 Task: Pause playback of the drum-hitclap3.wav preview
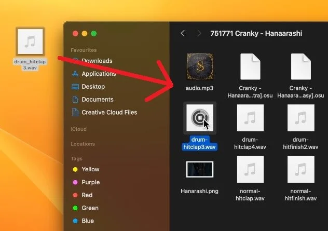pos(200,118)
